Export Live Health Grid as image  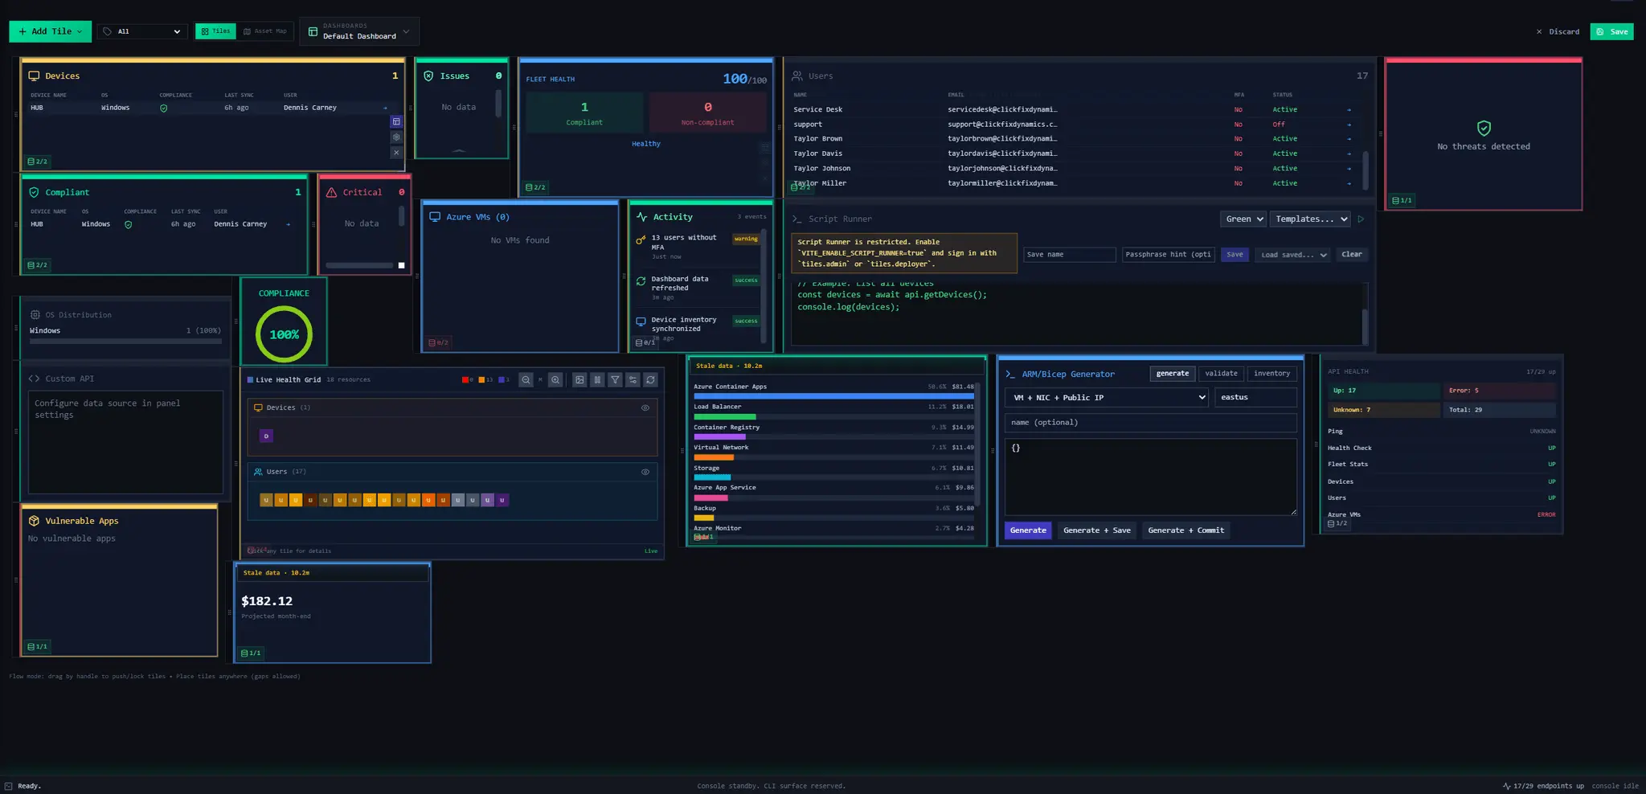(579, 379)
